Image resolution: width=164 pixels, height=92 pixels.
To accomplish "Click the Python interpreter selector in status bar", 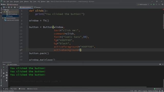I will coord(153,91).
